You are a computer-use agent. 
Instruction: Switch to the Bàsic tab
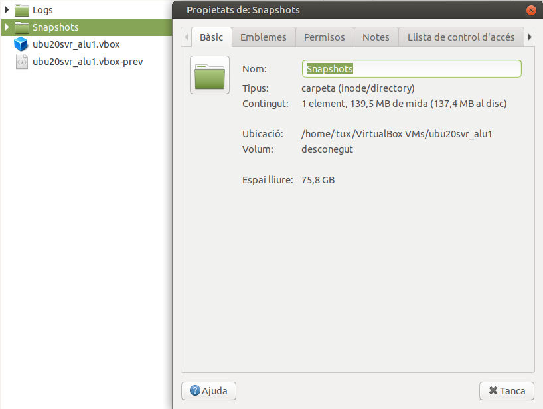212,37
